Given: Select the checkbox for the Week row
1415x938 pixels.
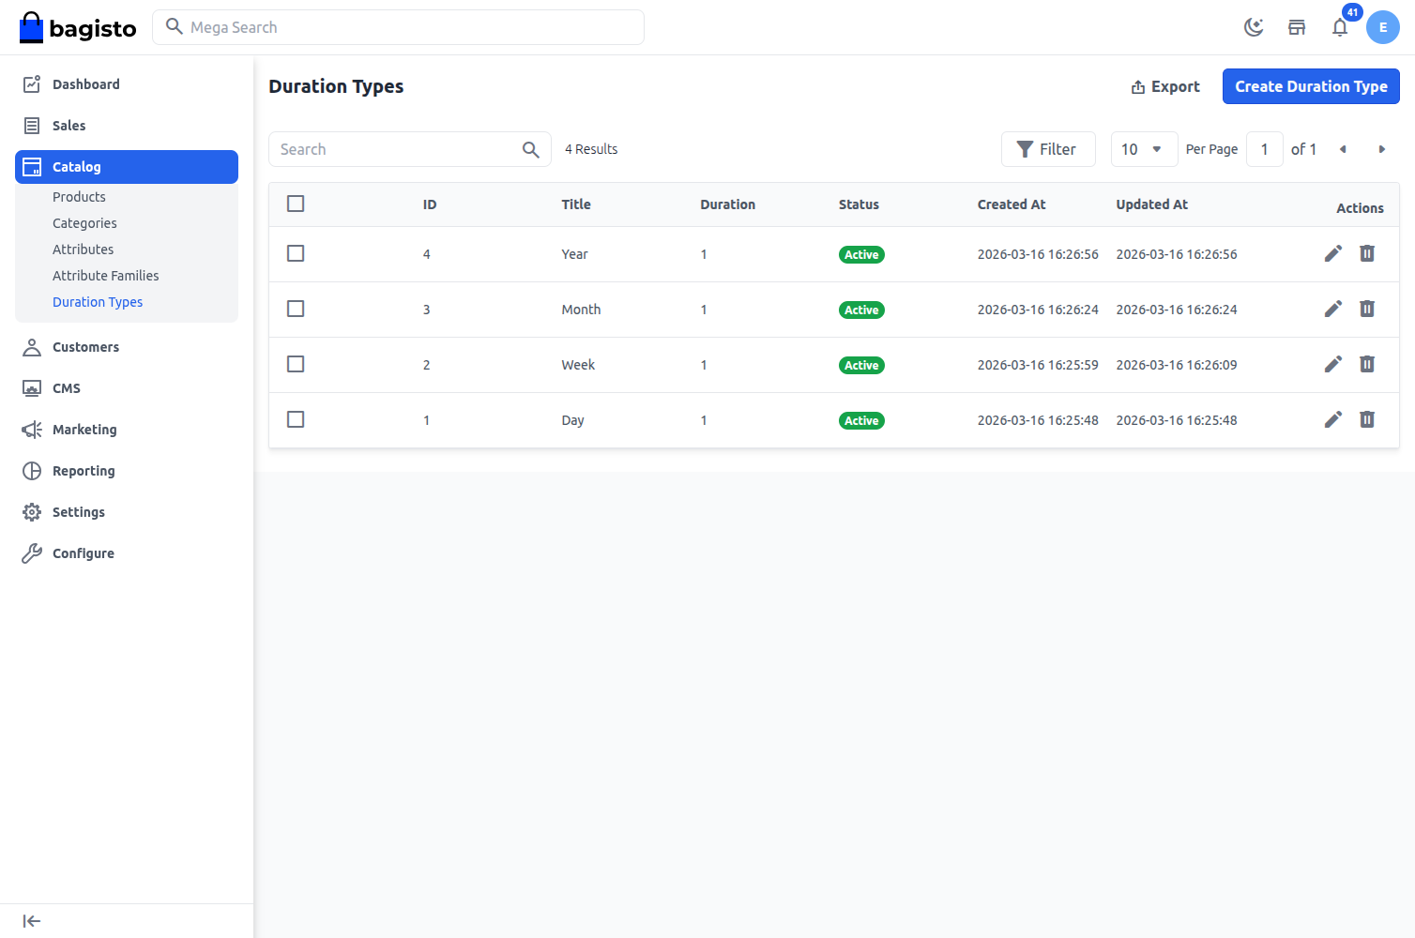Looking at the screenshot, I should pyautogui.click(x=296, y=364).
